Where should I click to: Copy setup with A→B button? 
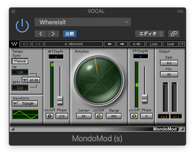click(136, 44)
